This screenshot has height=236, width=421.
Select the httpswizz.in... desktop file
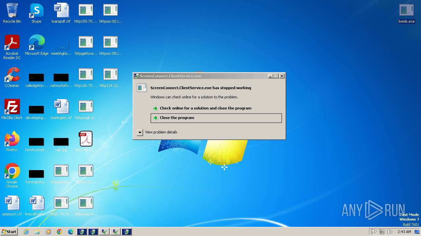(x=86, y=206)
